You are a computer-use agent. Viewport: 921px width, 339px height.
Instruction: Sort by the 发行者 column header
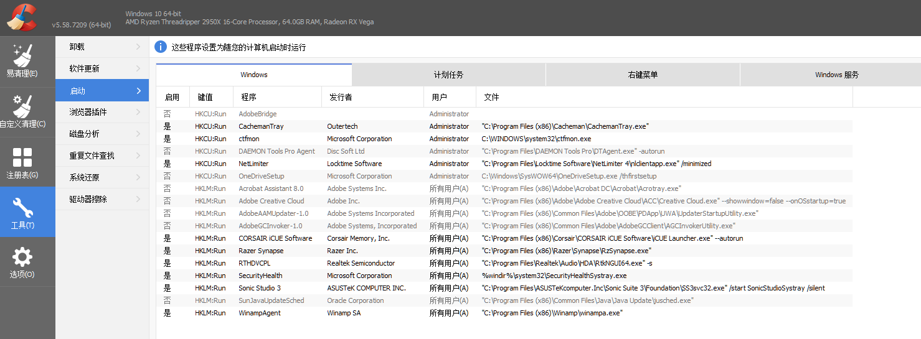(x=372, y=97)
